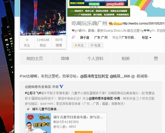Open the 有奖参与 event thumbnail
The width and height of the screenshot is (165, 133).
coord(38,123)
